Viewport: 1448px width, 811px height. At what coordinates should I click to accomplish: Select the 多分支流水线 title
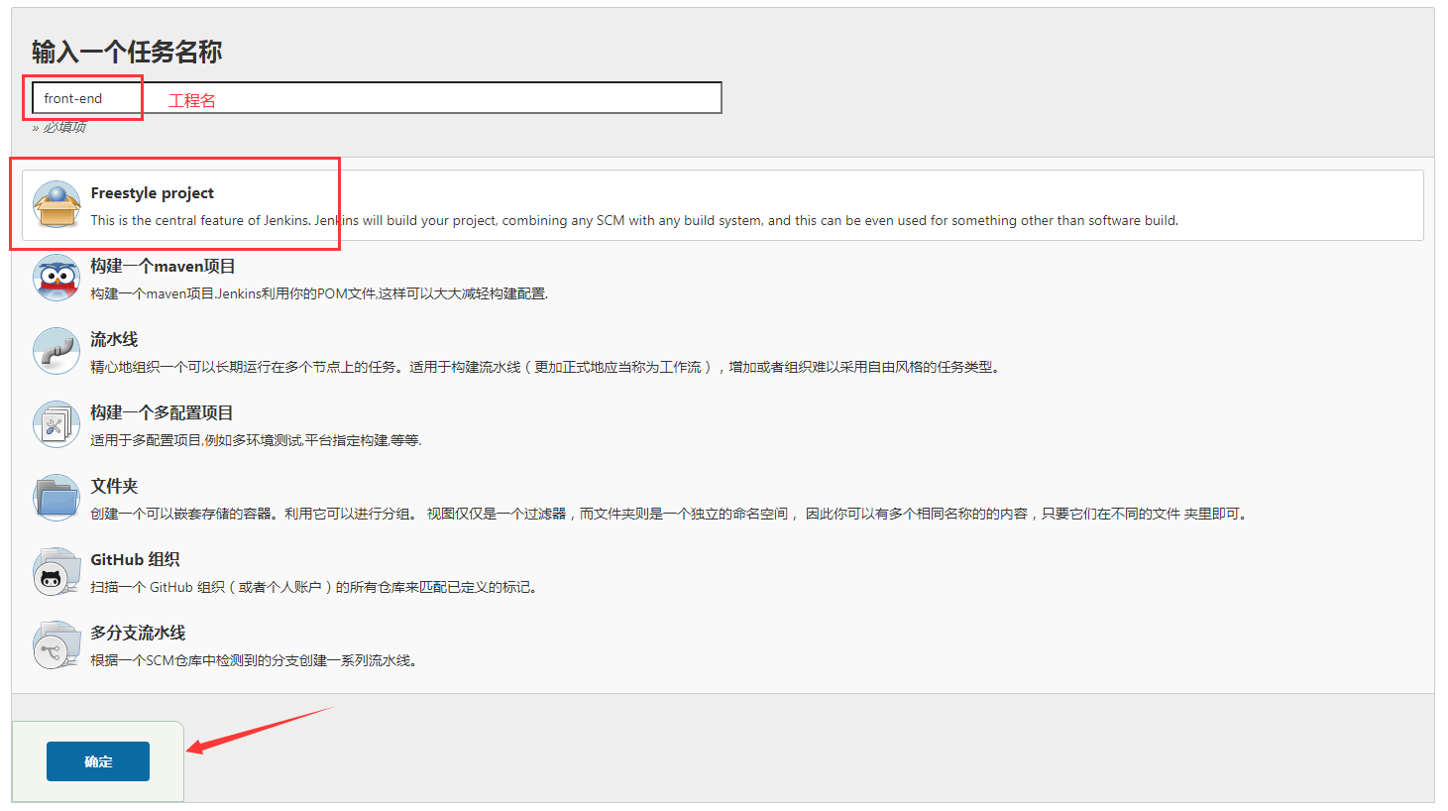138,634
